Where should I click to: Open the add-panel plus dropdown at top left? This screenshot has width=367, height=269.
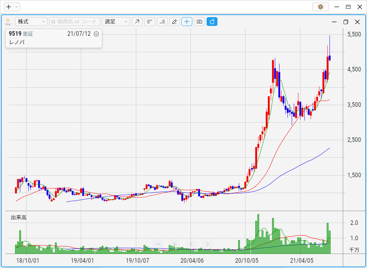[x=12, y=7]
